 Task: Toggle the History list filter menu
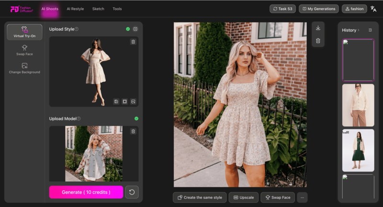point(370,30)
